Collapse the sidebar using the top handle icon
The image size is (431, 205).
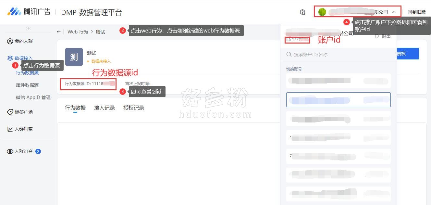coord(28,28)
